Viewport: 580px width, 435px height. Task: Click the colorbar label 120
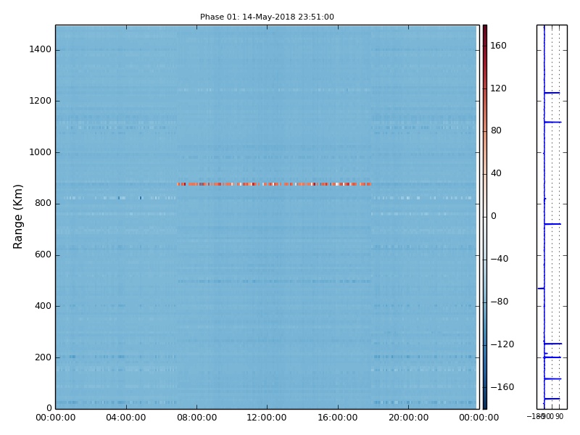(x=498, y=88)
